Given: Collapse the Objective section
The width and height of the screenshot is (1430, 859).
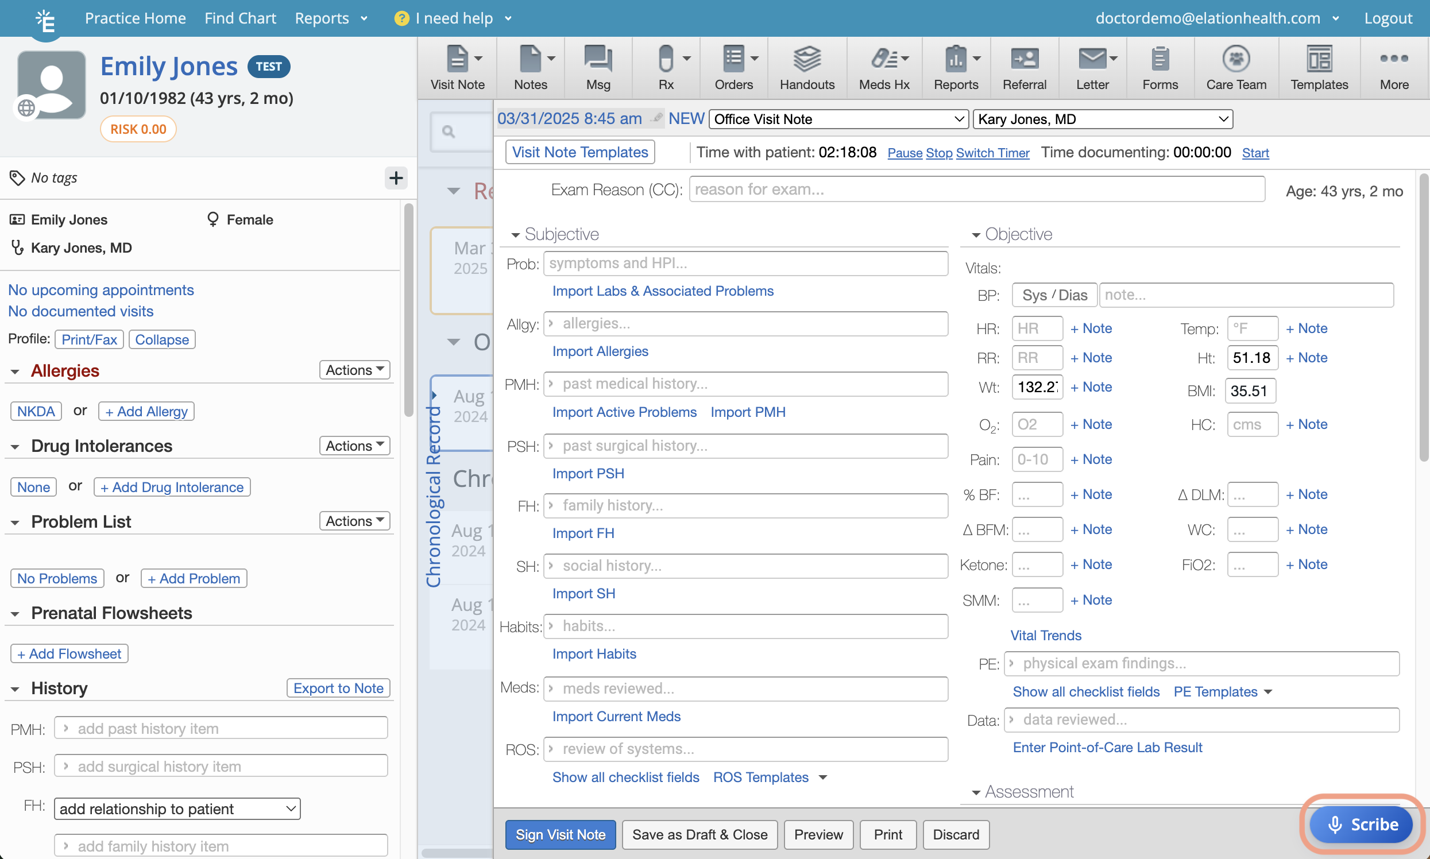Looking at the screenshot, I should pyautogui.click(x=976, y=235).
